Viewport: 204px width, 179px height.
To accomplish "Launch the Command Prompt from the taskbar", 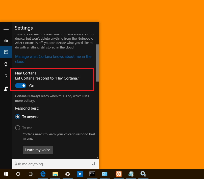I will (x=92, y=174).
